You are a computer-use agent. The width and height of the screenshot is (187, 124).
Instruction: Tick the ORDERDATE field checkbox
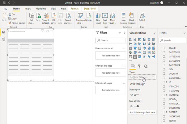coord(164,108)
